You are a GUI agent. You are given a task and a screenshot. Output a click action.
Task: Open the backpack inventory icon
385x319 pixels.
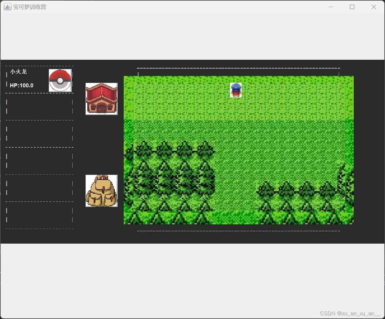point(101,191)
